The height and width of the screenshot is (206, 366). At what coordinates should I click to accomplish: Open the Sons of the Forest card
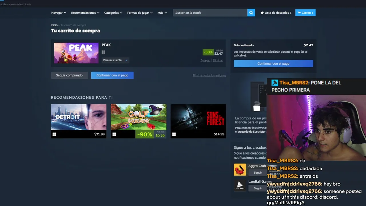[x=198, y=121]
